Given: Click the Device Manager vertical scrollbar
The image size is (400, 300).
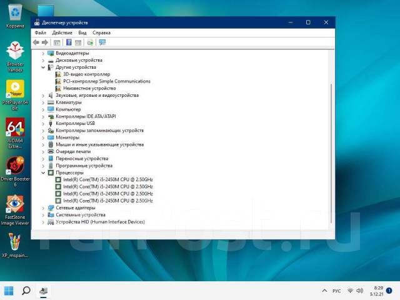Looking at the screenshot, I should 331,153.
